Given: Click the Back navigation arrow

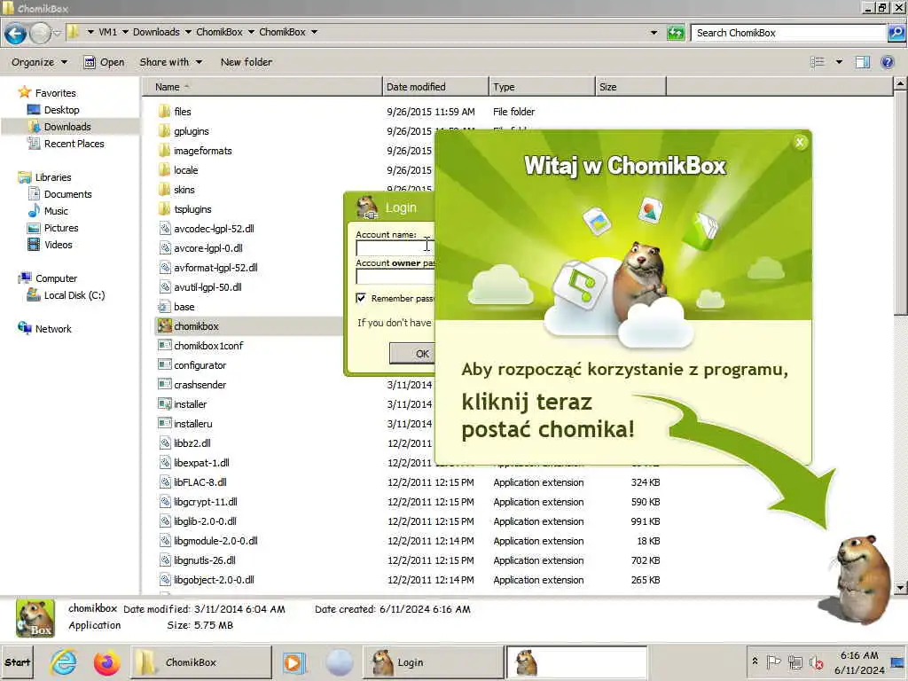Looking at the screenshot, I should tap(16, 33).
